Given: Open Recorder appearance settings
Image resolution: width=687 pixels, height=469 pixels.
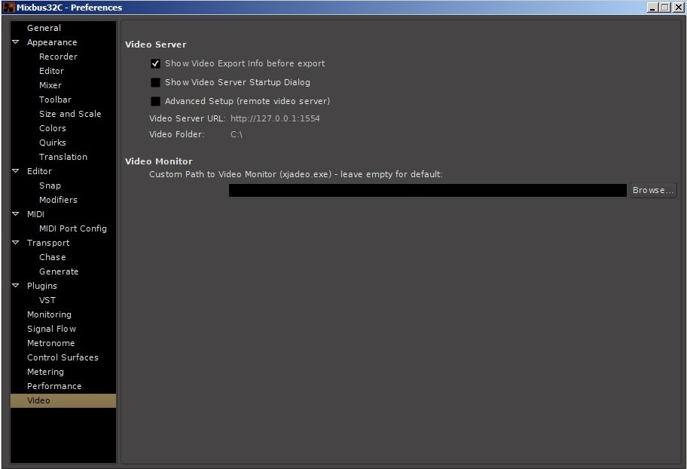Looking at the screenshot, I should click(x=58, y=57).
